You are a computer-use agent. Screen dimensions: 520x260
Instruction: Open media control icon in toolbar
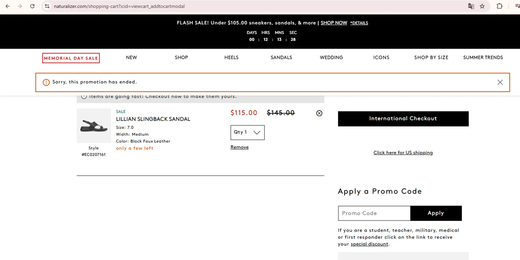(518, 6)
